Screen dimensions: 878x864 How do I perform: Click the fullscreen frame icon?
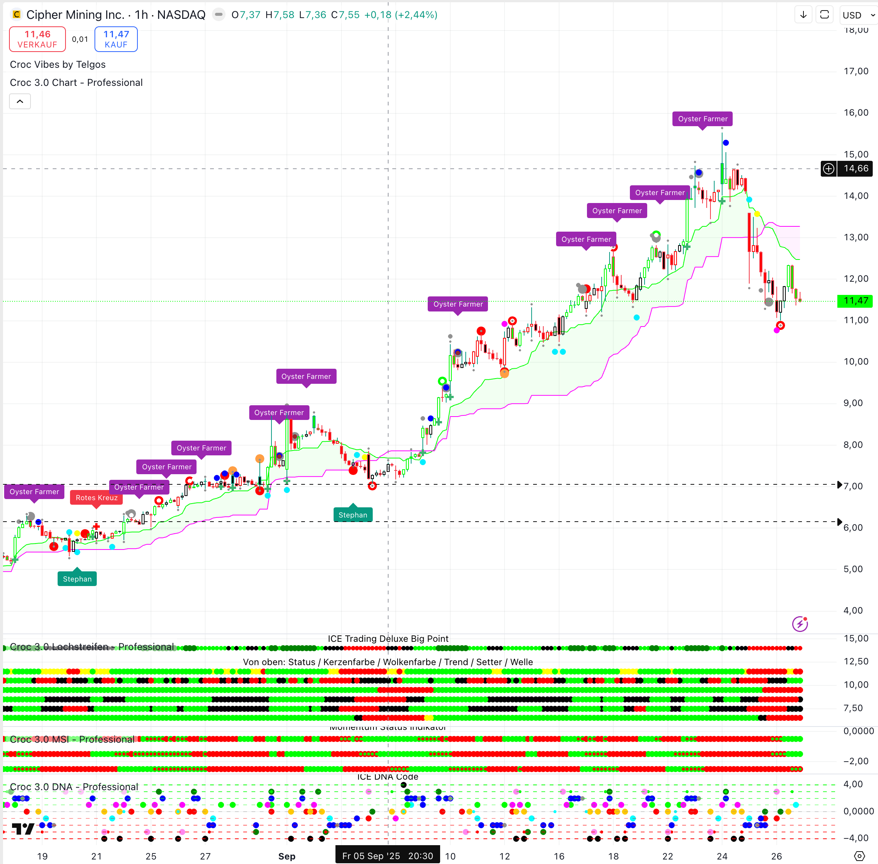pyautogui.click(x=825, y=15)
